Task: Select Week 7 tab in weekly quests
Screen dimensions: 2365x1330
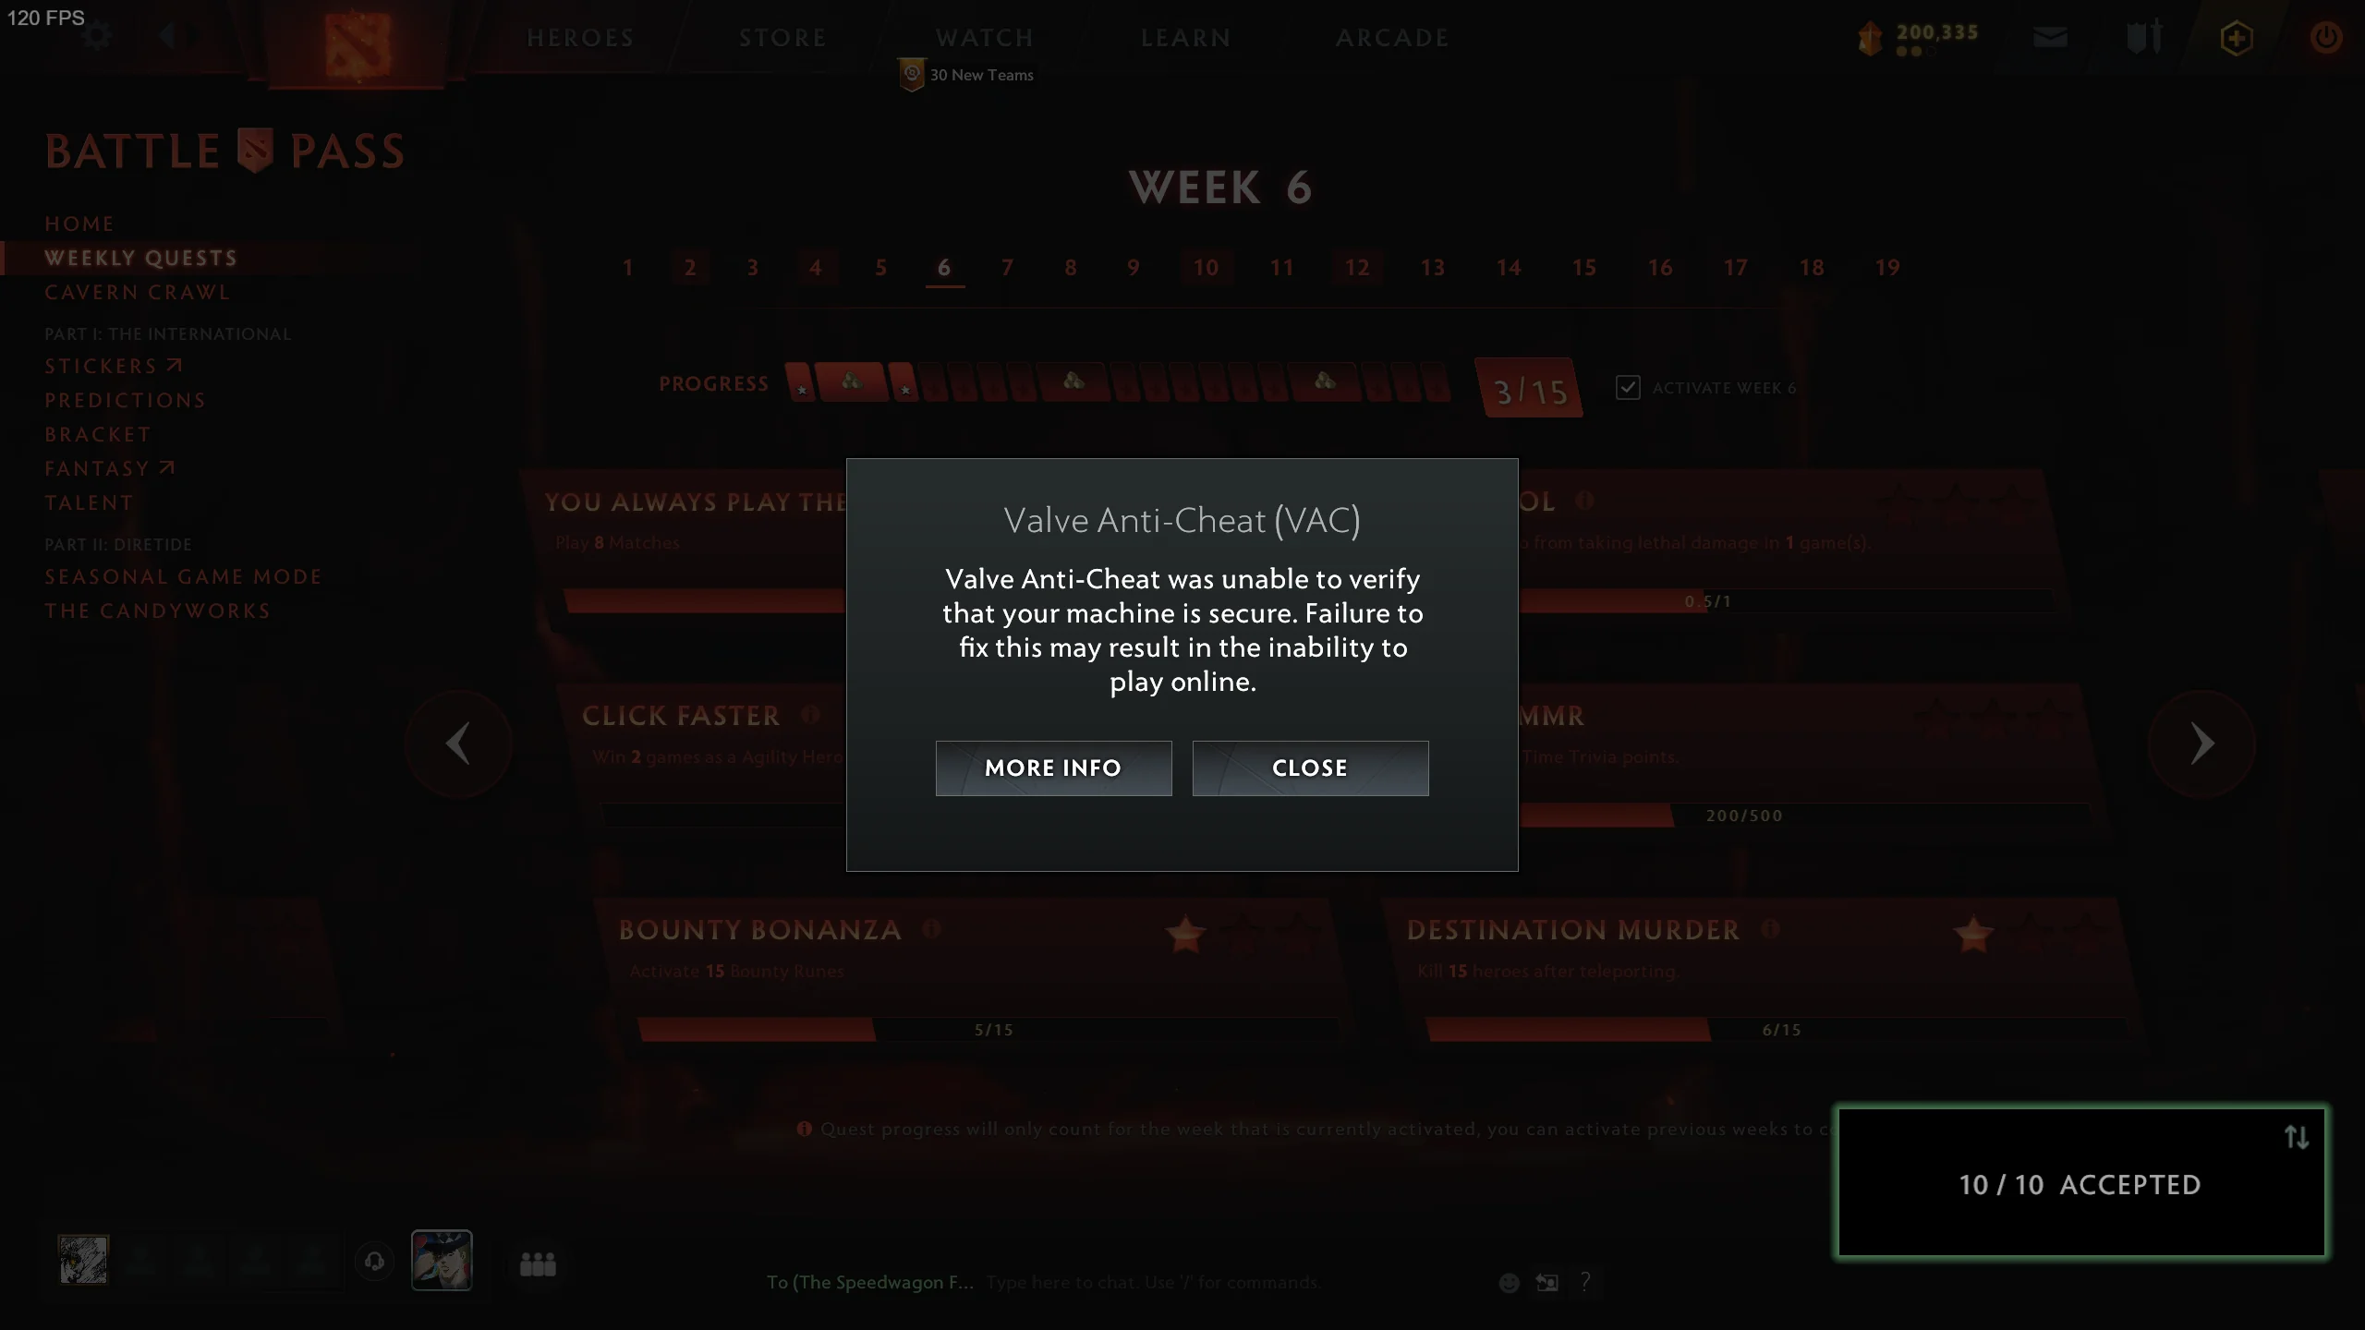Action: pos(1005,266)
